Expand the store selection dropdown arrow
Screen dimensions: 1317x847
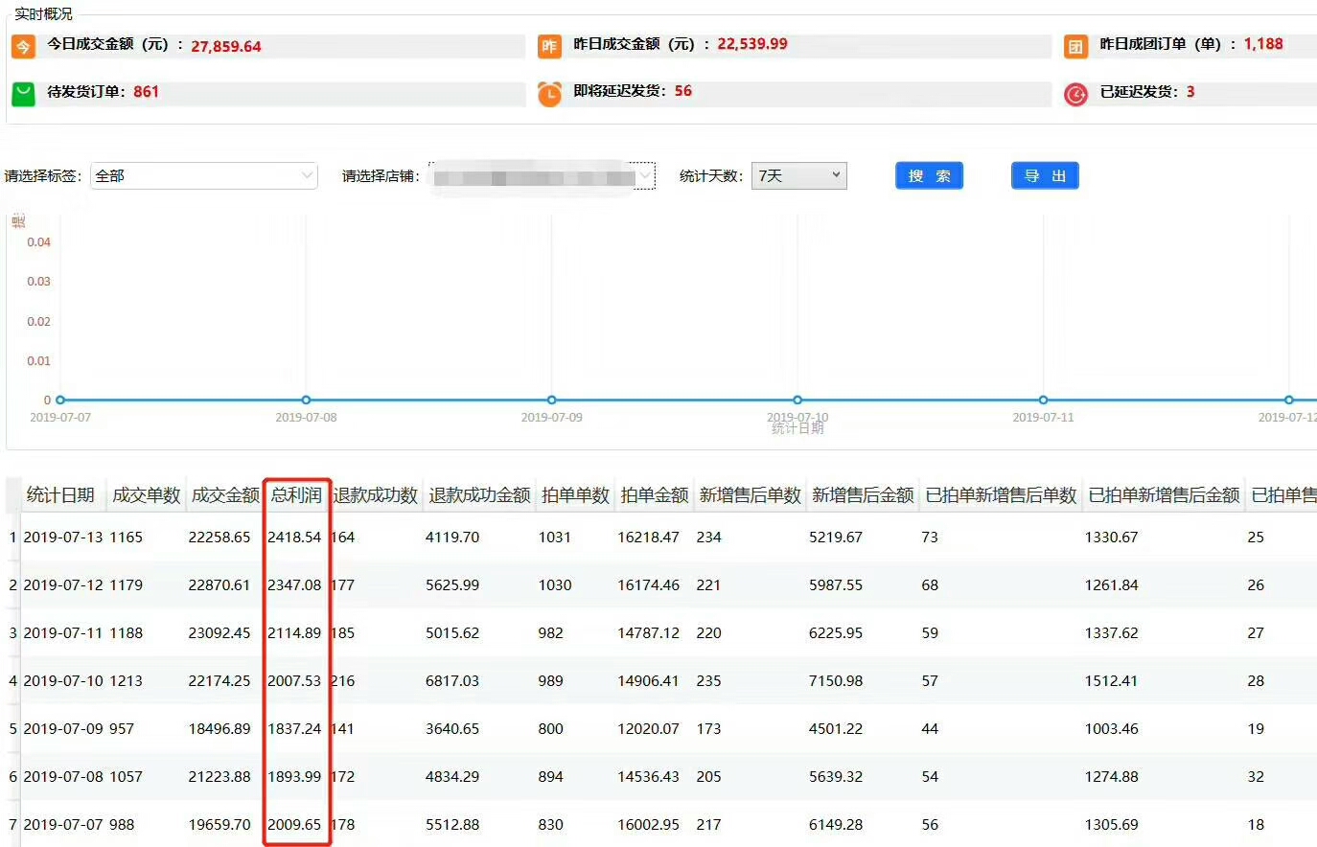[643, 176]
